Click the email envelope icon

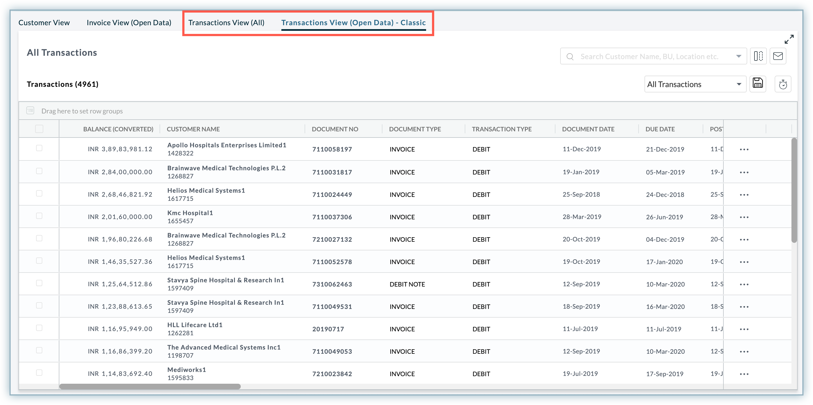(x=778, y=56)
